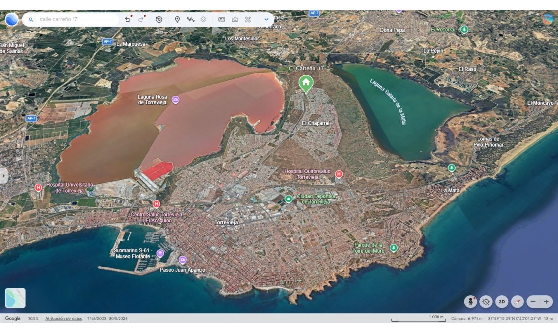This screenshot has width=558, height=334.
Task: Add a placemark with the pin tool
Action: (x=177, y=20)
